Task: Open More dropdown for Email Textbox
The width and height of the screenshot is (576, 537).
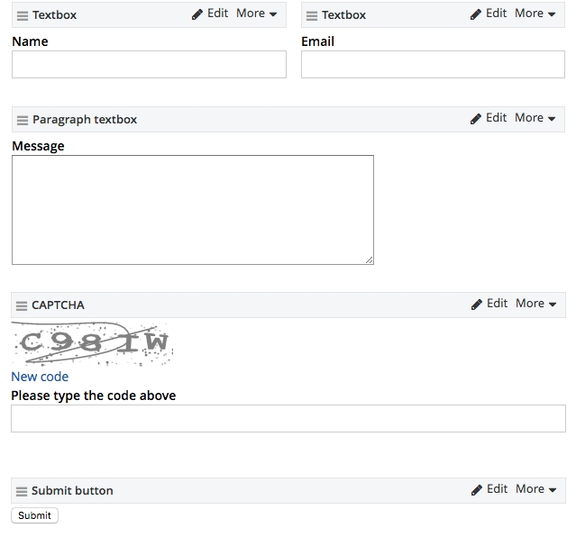Action: [535, 14]
